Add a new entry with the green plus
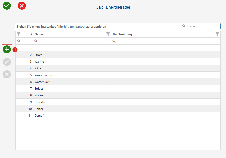 click(x=7, y=49)
